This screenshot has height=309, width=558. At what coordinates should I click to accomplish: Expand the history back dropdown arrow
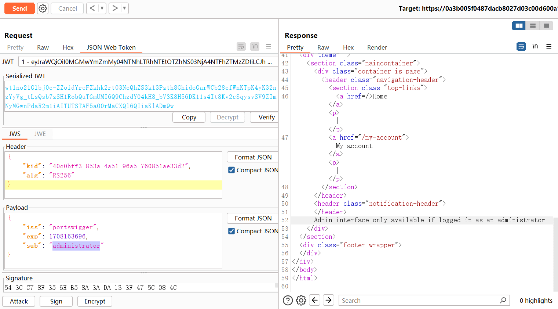coord(102,8)
